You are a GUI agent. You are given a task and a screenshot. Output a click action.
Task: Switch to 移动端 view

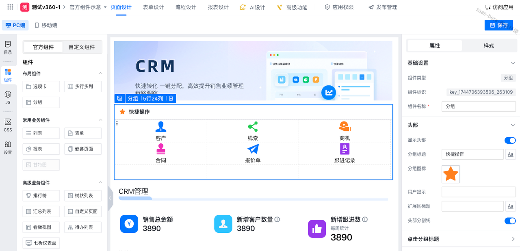pyautogui.click(x=45, y=25)
